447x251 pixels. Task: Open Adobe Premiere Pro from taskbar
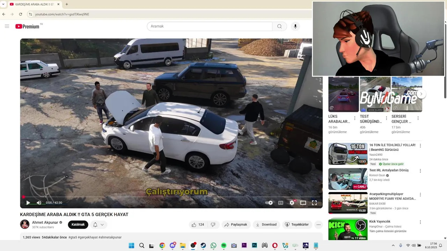pyautogui.click(x=244, y=245)
